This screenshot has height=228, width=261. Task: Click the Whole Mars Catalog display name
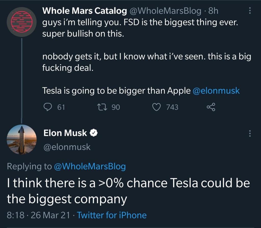coord(84,11)
